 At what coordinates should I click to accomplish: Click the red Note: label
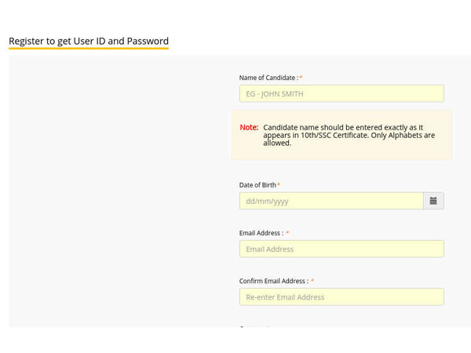pyautogui.click(x=249, y=127)
